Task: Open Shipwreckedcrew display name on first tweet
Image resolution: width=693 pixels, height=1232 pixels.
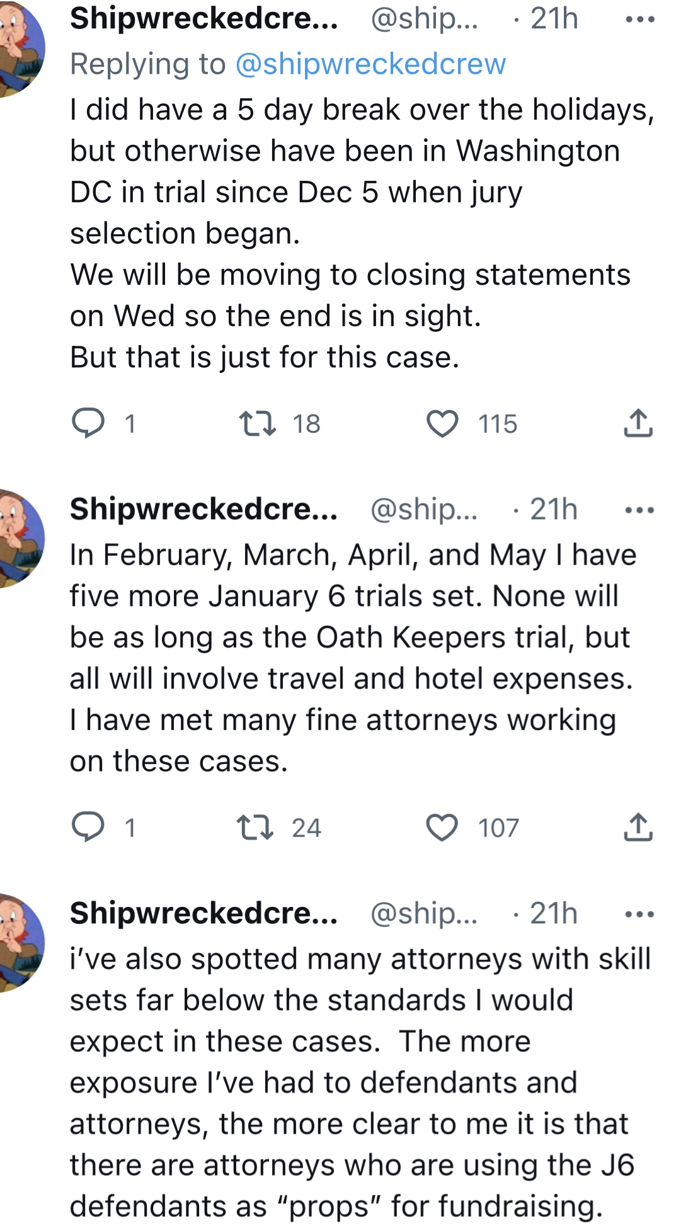Action: 203,19
